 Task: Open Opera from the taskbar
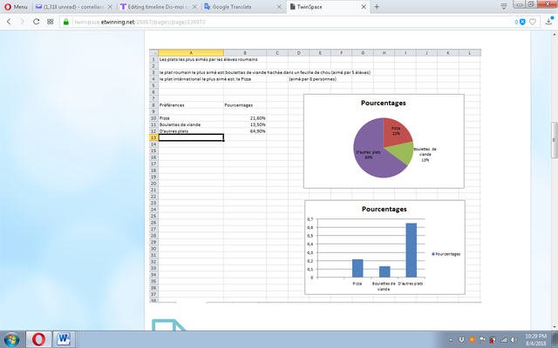pos(38,339)
